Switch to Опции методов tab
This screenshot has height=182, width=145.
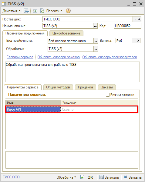58,87
